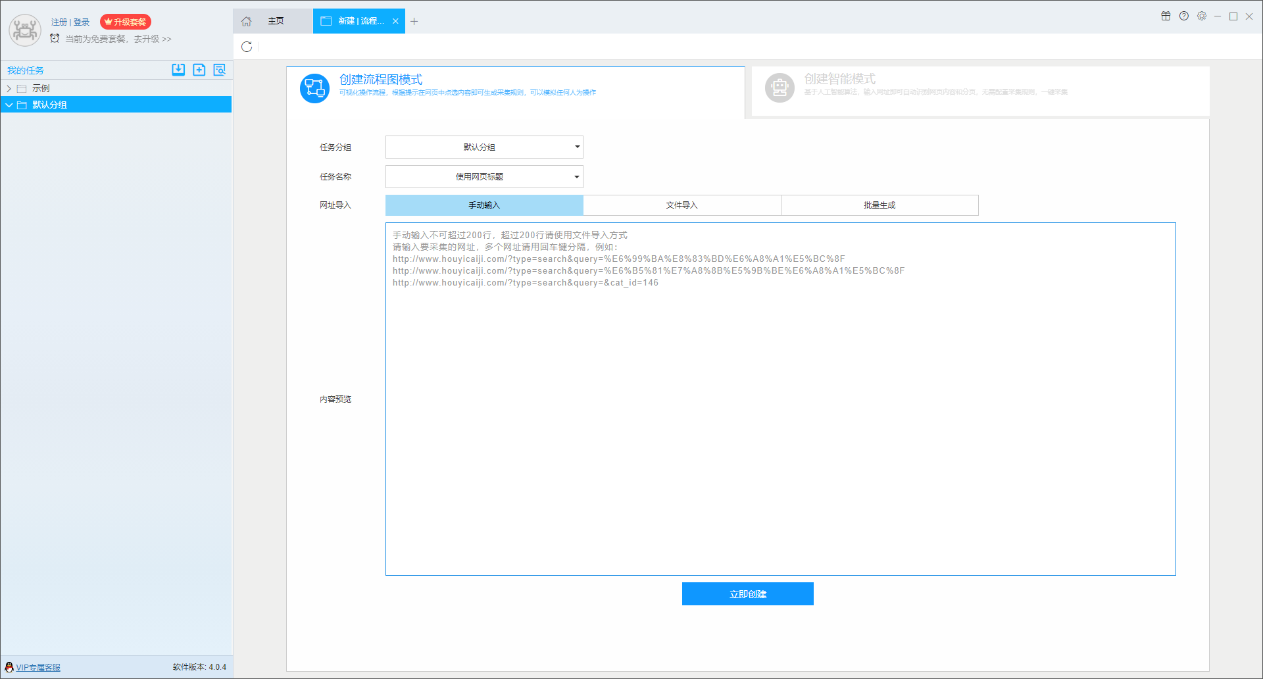Viewport: 1263px width, 679px height.
Task: Open the settings gear icon
Action: tap(1202, 16)
